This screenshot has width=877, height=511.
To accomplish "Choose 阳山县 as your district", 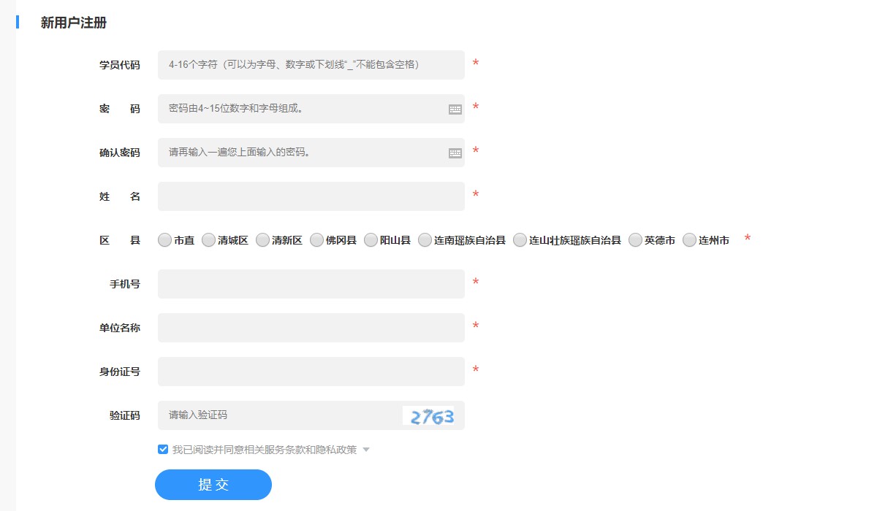I will (371, 239).
